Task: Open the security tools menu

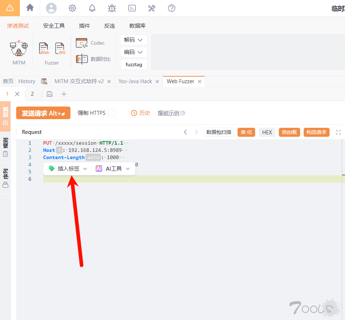Action: (54, 26)
